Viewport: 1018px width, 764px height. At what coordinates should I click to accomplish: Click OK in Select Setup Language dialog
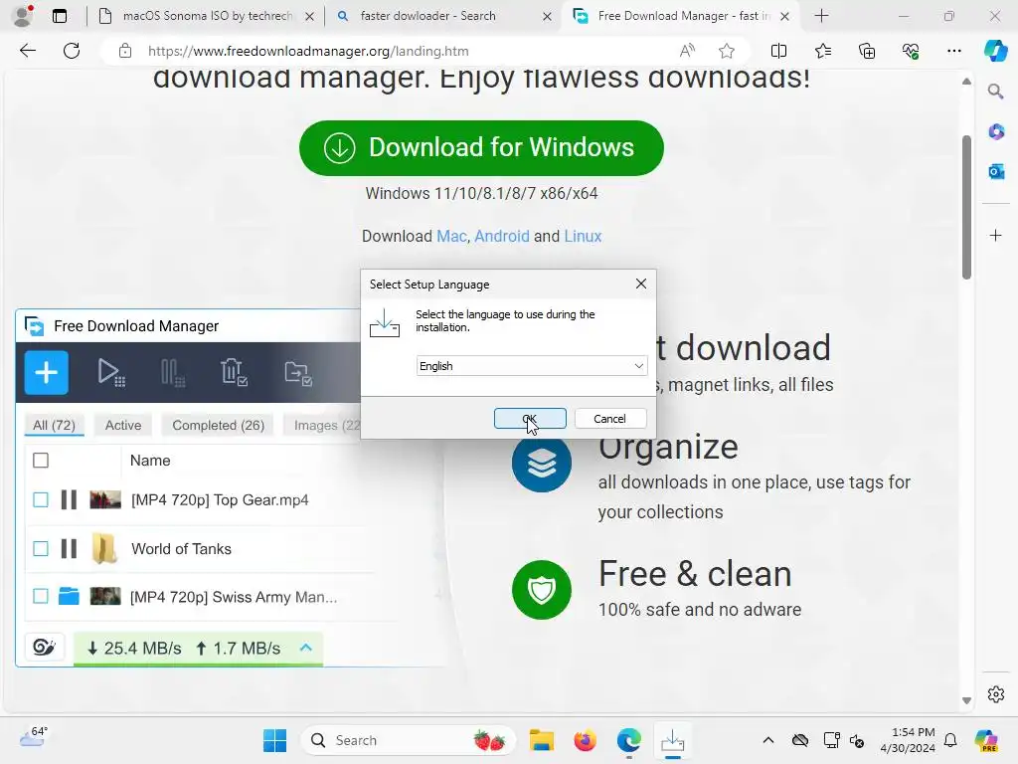[530, 419]
